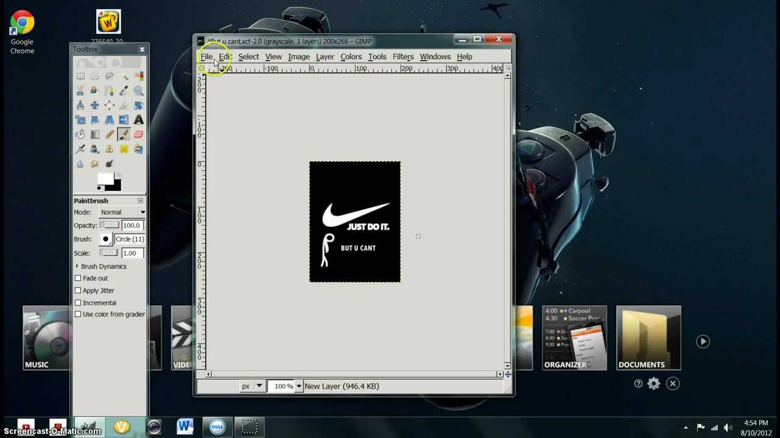Enable the Fade out checkbox
The height and width of the screenshot is (438, 780).
(x=78, y=278)
